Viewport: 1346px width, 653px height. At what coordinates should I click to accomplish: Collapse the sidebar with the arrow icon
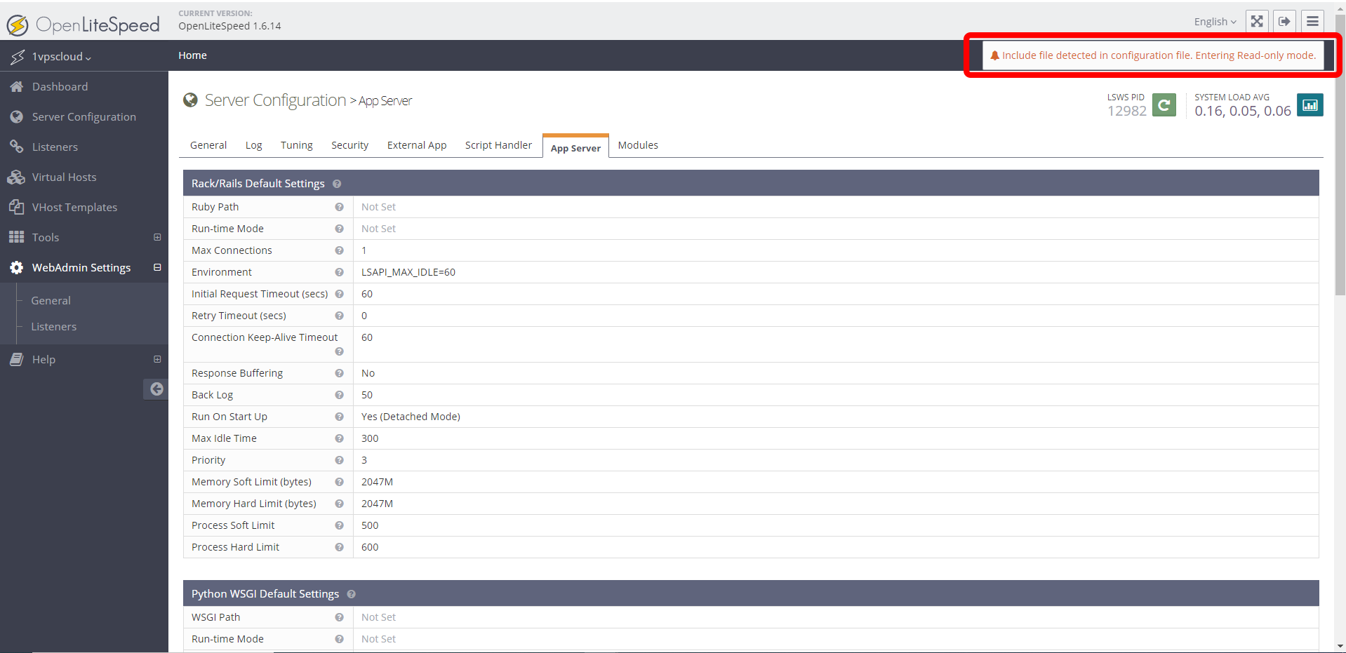click(156, 389)
